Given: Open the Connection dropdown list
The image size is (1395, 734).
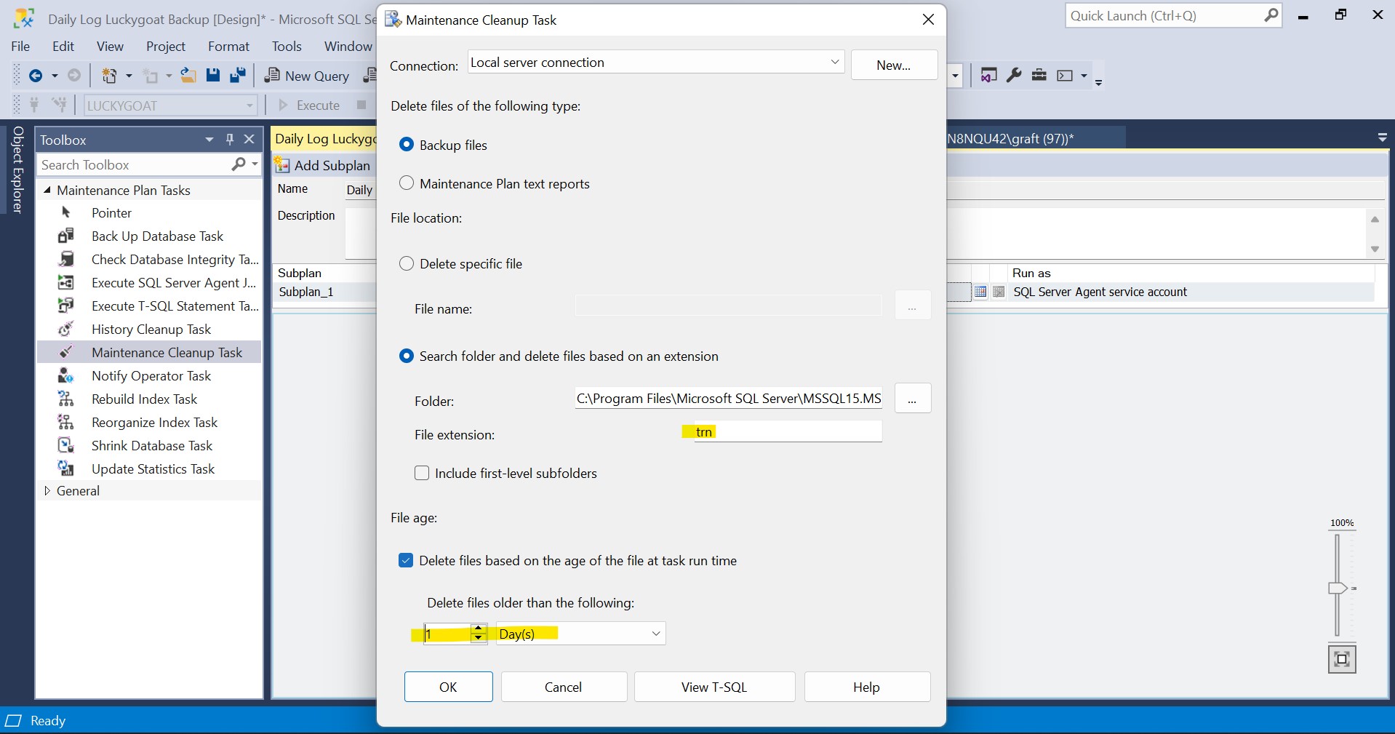Looking at the screenshot, I should tap(834, 63).
